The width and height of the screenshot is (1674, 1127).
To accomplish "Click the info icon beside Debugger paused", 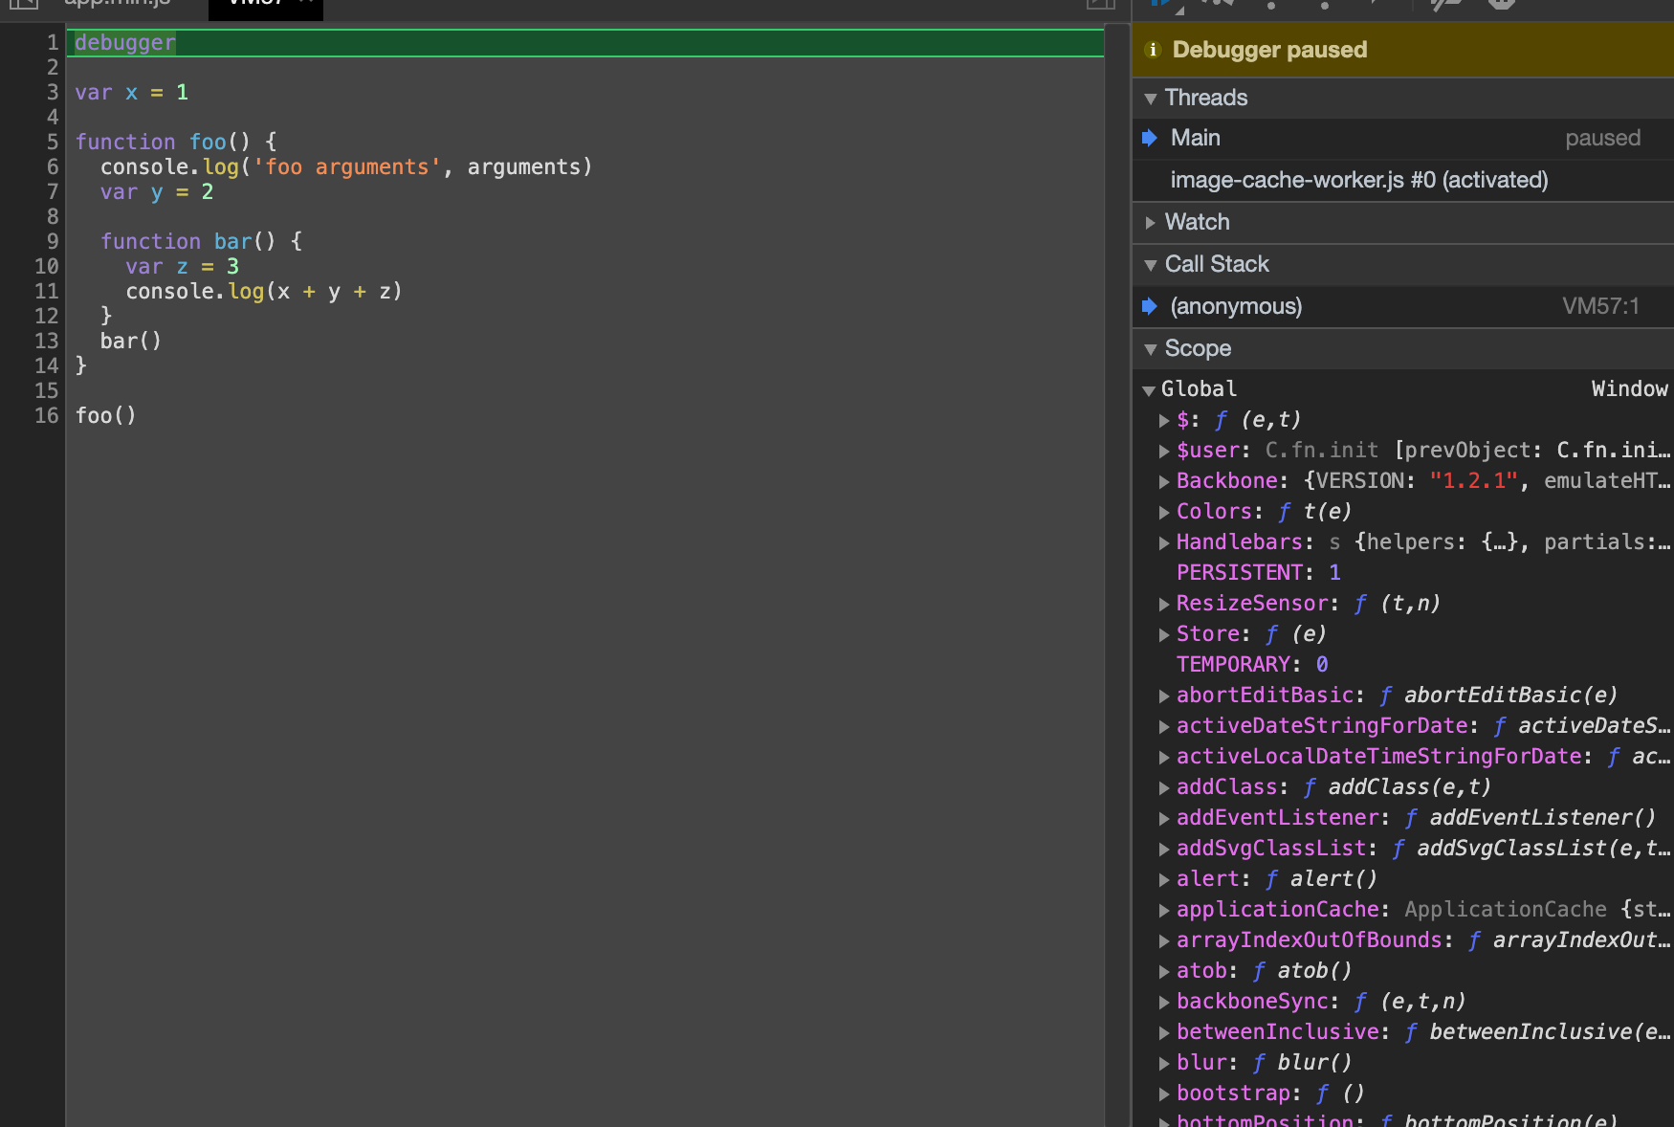I will (x=1153, y=50).
